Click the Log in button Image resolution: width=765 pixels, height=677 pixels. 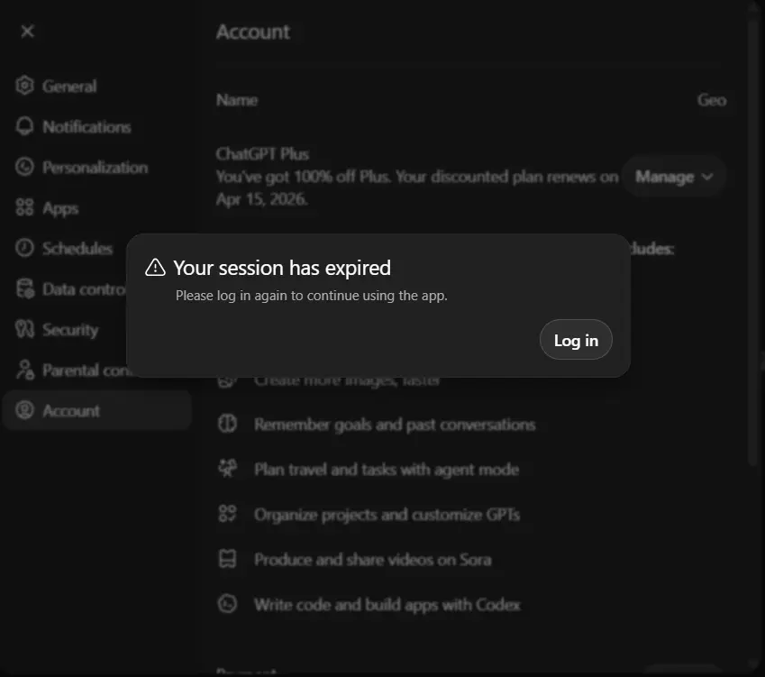coord(576,340)
